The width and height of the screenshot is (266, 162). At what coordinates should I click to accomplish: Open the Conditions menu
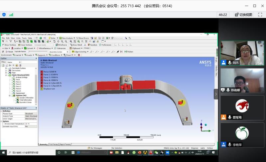pos(56,55)
